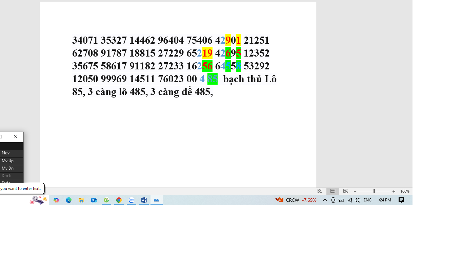The width and height of the screenshot is (463, 260).
Task: Switch to Web Layout view
Action: (x=345, y=191)
